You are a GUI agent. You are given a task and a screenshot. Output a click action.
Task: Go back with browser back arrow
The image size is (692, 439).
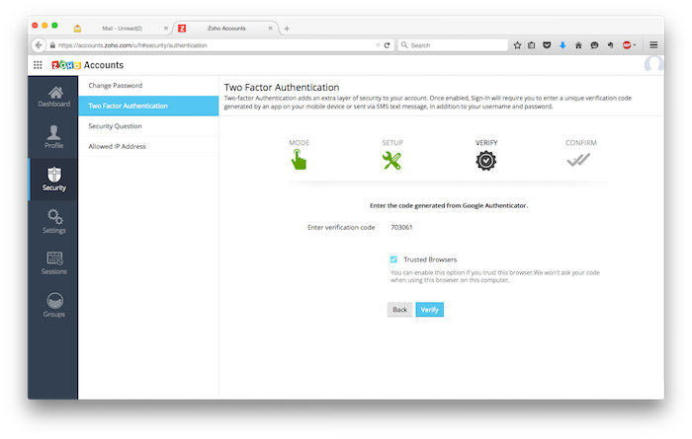coord(39,45)
